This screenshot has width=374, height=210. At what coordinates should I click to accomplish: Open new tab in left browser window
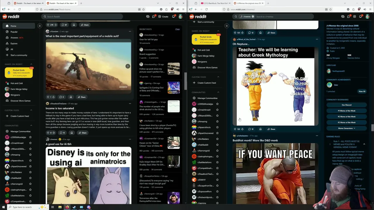[81, 3]
